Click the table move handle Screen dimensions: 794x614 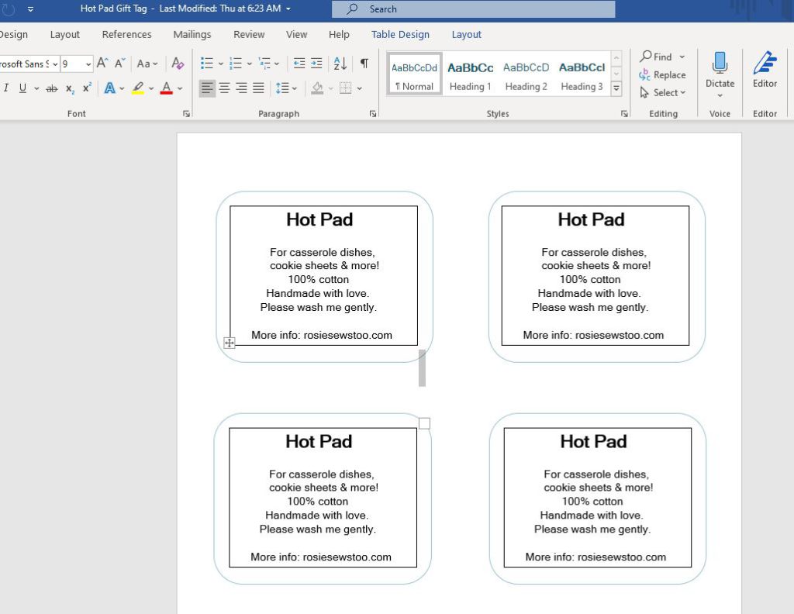point(230,343)
